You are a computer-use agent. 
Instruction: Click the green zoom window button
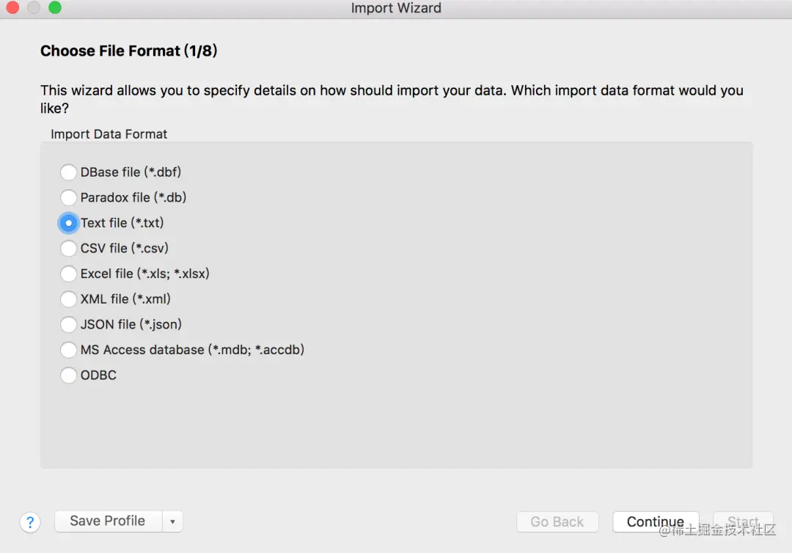(55, 8)
